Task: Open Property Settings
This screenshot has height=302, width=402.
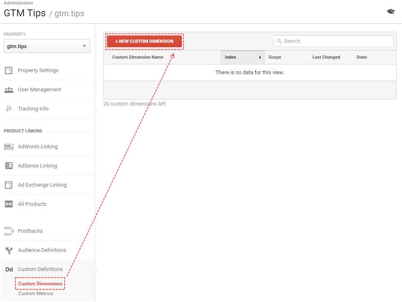Action: coord(38,71)
